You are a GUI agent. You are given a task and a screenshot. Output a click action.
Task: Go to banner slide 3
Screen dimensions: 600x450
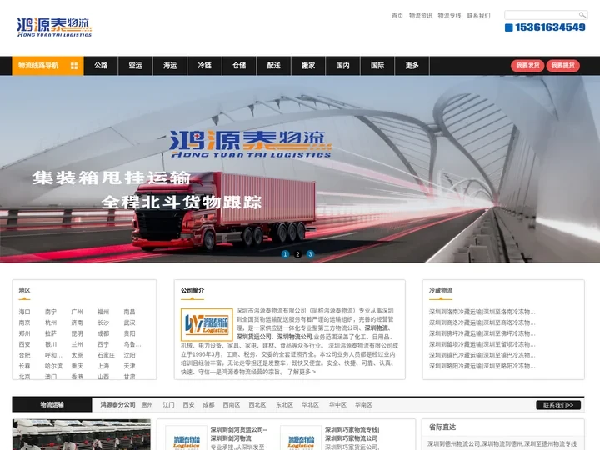(x=310, y=254)
